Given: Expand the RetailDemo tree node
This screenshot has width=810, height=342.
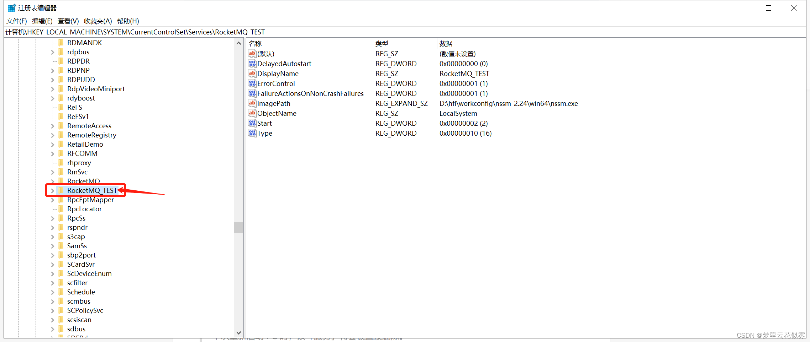Looking at the screenshot, I should point(53,145).
